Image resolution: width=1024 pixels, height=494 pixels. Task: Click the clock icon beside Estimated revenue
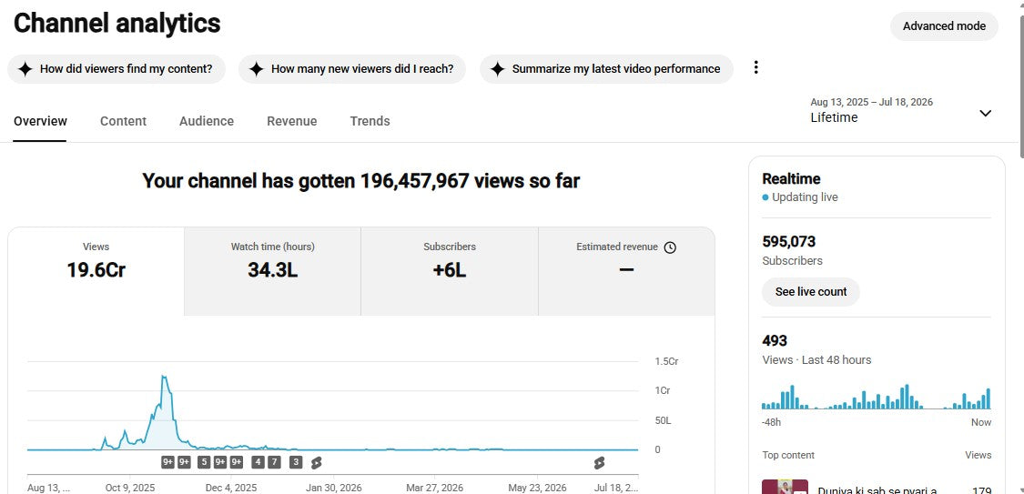point(670,247)
